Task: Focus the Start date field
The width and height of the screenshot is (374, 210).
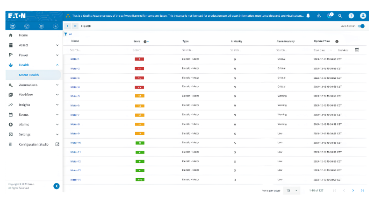Action: [x=320, y=50]
